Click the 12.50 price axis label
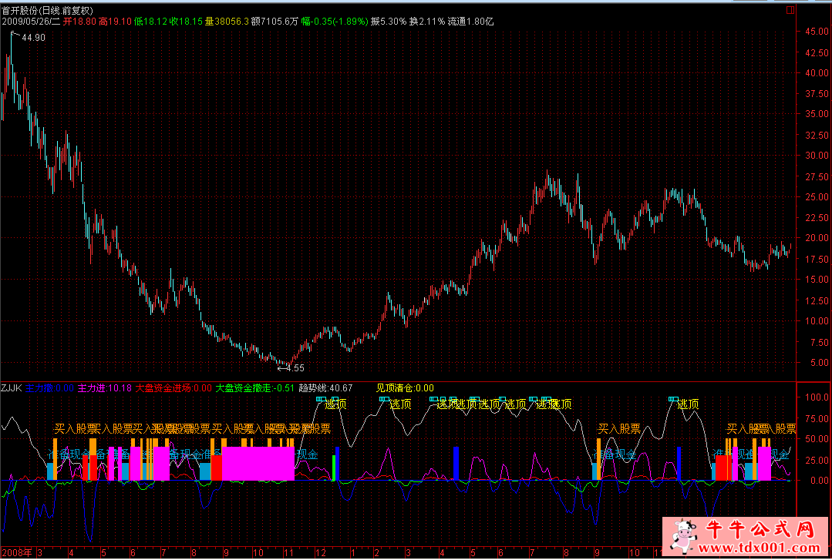The height and width of the screenshot is (560, 832). tap(817, 300)
